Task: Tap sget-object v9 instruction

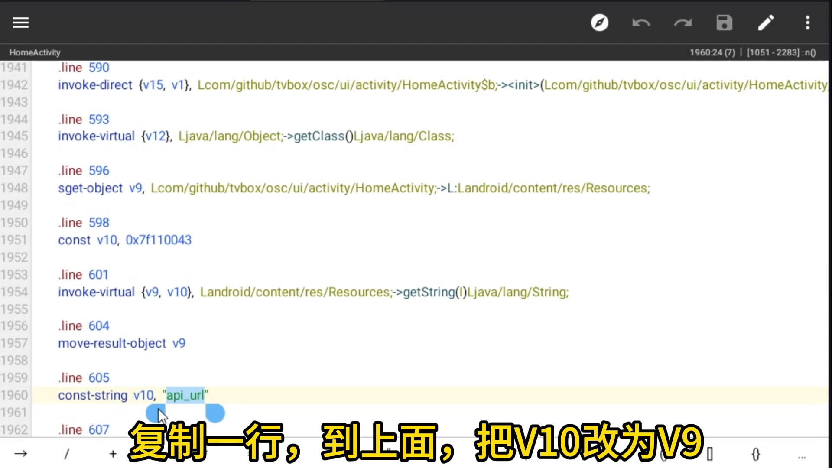Action: tap(100, 188)
